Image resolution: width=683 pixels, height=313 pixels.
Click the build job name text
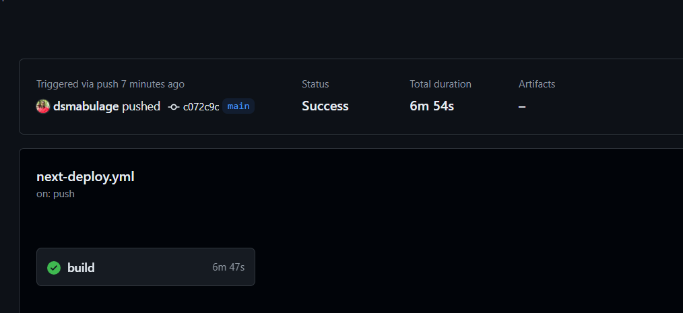[x=81, y=267]
